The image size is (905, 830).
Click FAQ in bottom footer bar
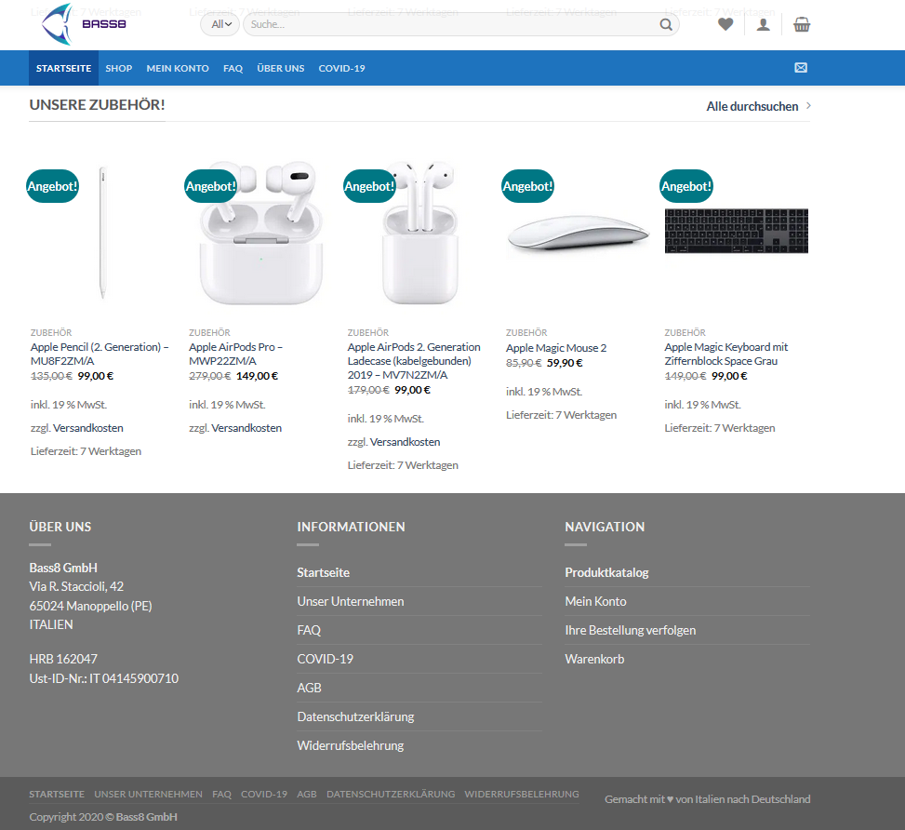(221, 795)
